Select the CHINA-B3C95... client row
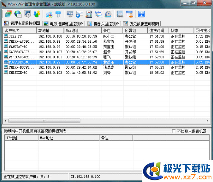The height and width of the screenshot is (182, 213). pyautogui.click(x=106, y=67)
